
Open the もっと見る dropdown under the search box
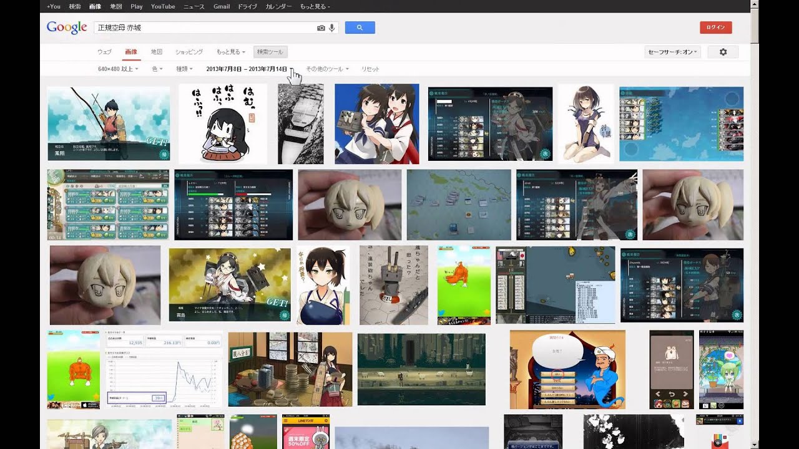tap(230, 52)
